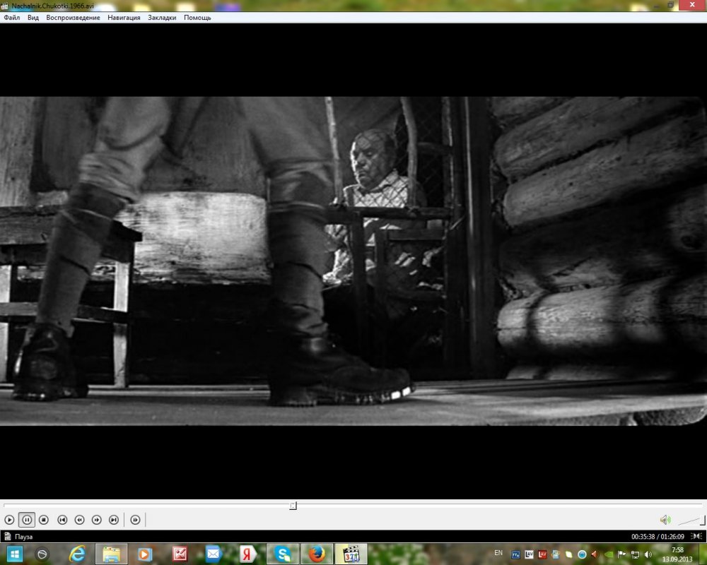Click the Media Player Classic taskbar button

click(x=351, y=554)
